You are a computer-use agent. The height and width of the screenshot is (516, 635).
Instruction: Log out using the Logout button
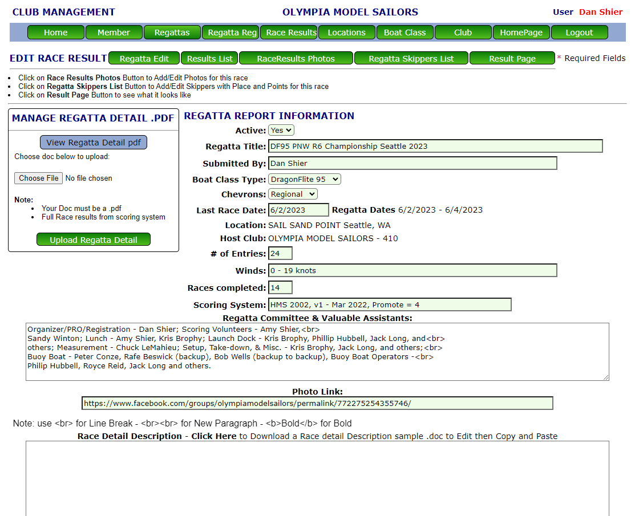tap(580, 32)
